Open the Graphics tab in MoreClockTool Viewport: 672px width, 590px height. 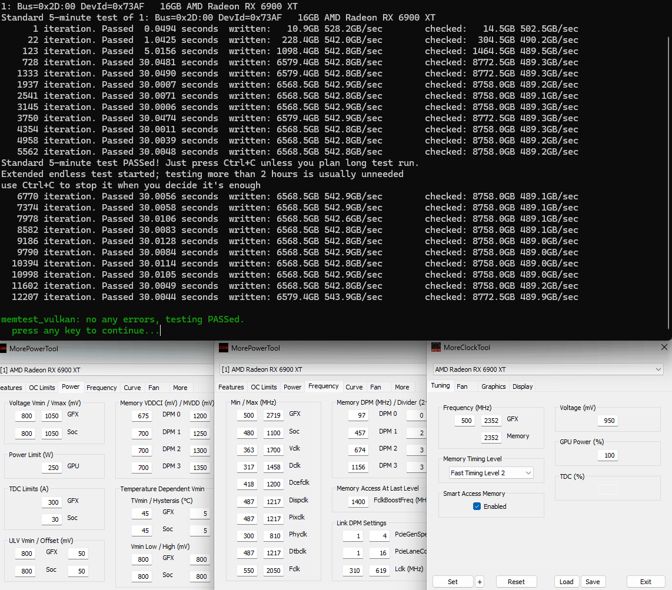click(493, 386)
